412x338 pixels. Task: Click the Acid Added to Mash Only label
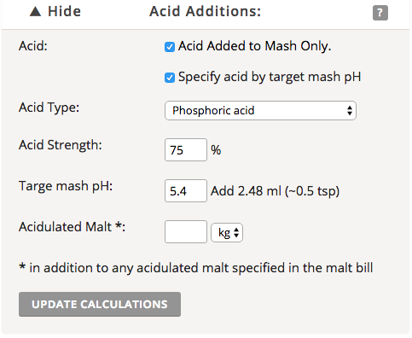(255, 46)
